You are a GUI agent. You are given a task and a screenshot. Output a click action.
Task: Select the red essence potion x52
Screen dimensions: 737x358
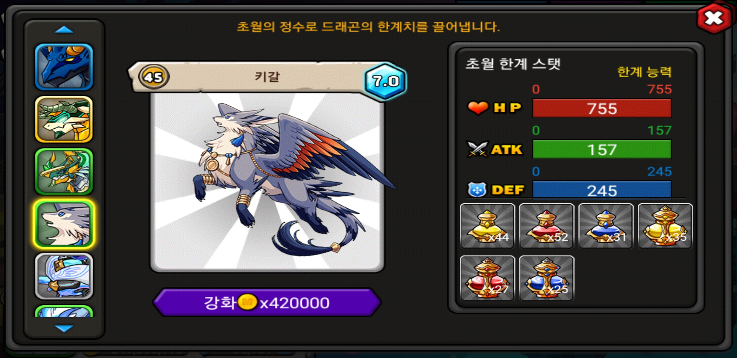pyautogui.click(x=547, y=226)
